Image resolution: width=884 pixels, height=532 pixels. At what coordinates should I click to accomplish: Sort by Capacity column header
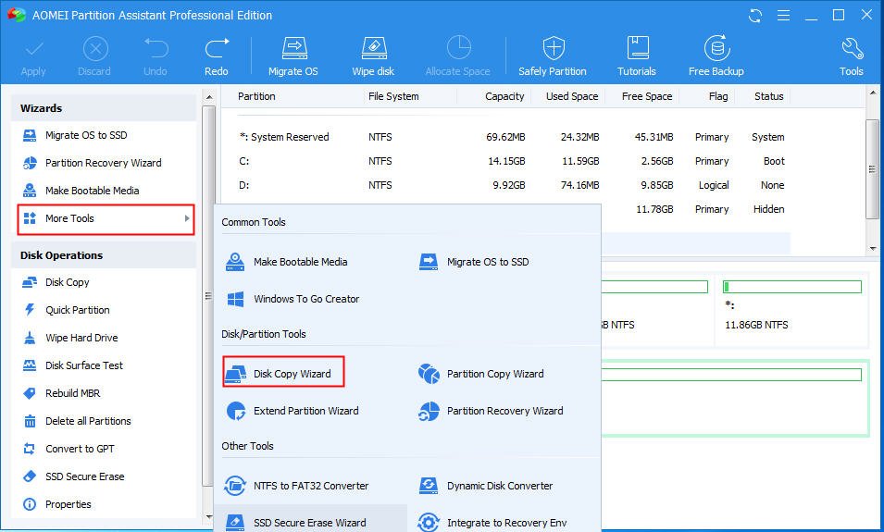[x=504, y=96]
